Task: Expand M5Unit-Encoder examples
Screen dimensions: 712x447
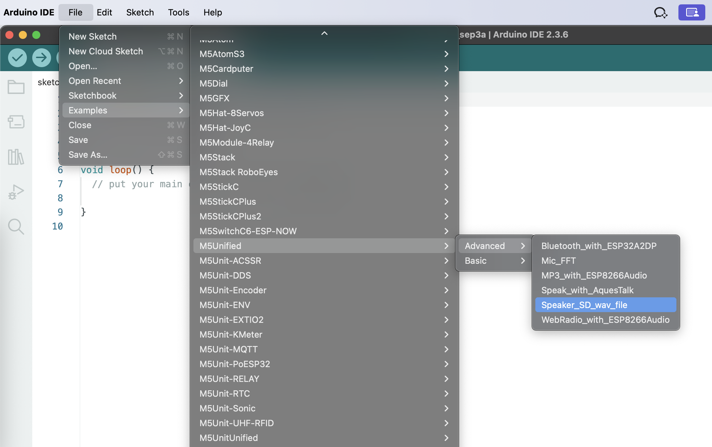Action: click(324, 290)
